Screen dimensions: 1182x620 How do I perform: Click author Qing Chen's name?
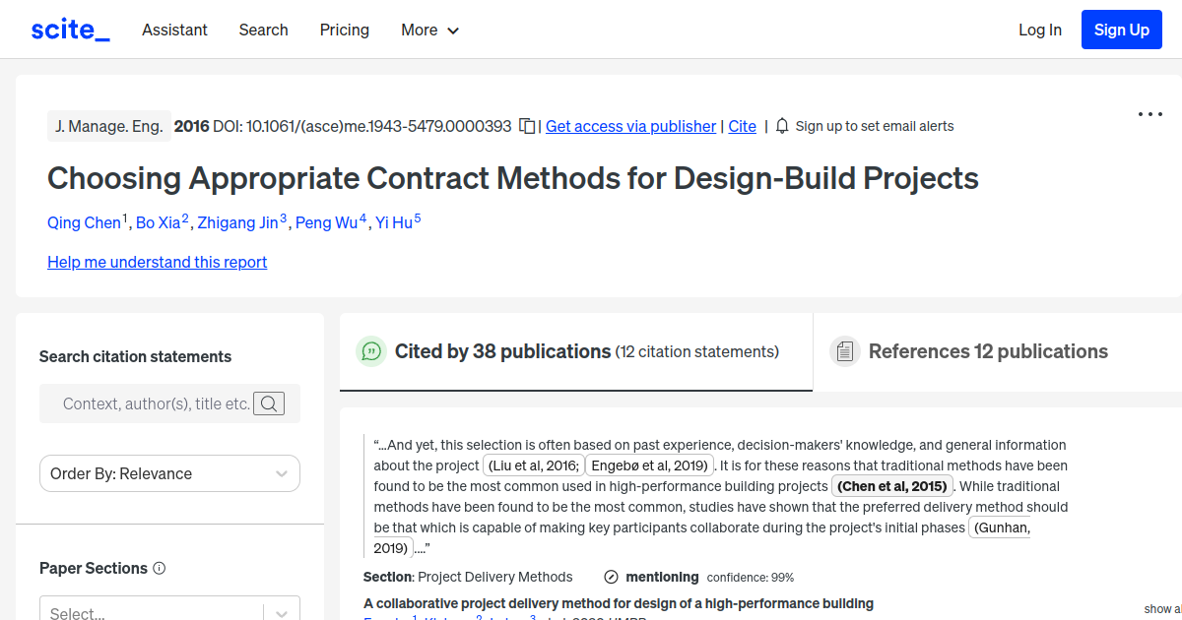[84, 222]
